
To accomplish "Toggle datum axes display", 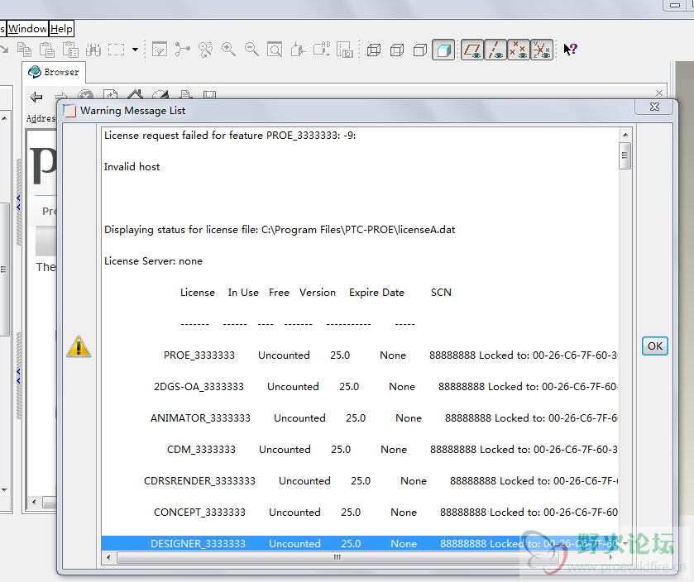I will 495,50.
